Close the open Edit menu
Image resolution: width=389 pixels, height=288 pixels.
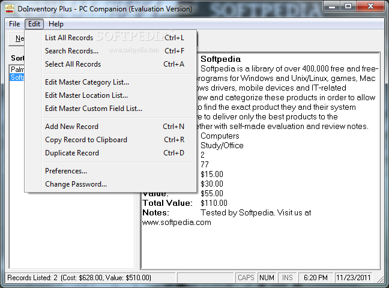tap(34, 24)
